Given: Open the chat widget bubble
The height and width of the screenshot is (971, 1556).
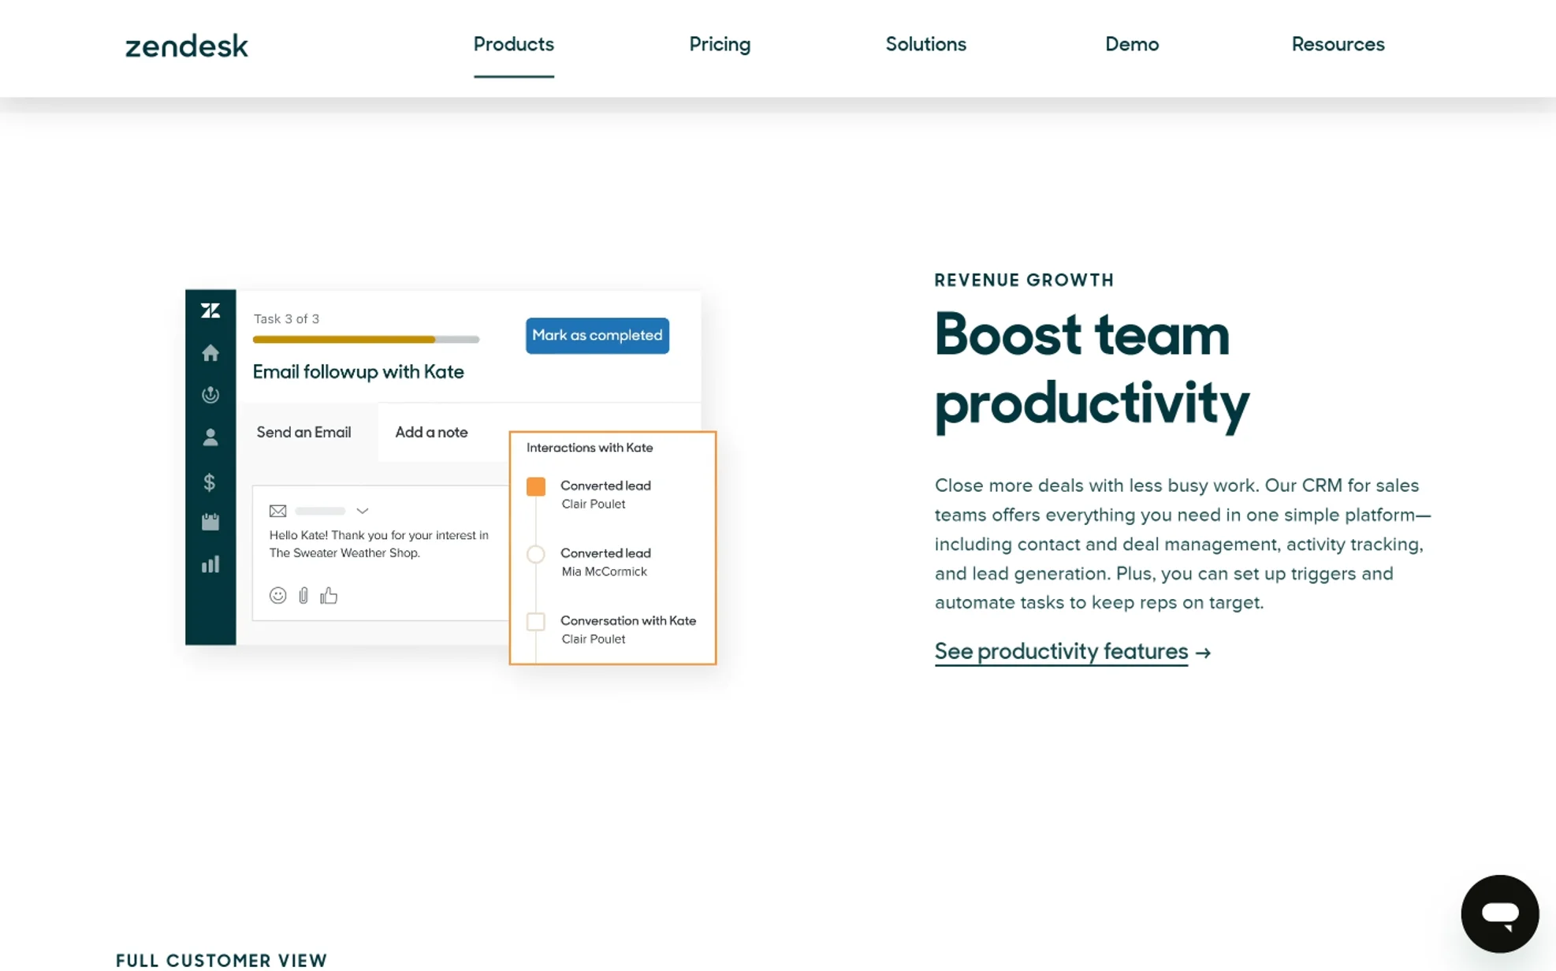Looking at the screenshot, I should pyautogui.click(x=1499, y=913).
